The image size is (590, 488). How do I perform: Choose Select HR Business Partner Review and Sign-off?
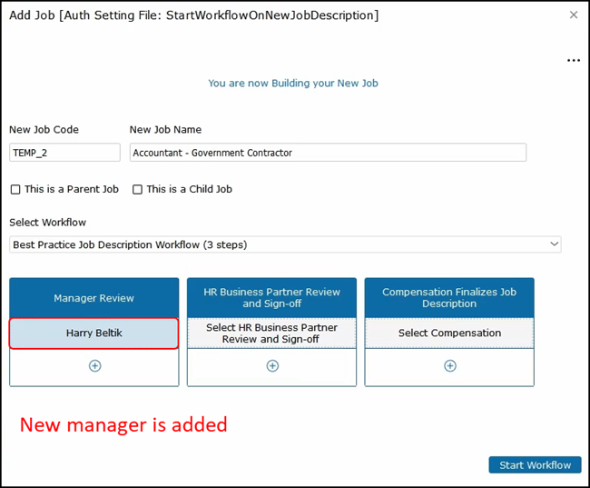click(x=272, y=334)
